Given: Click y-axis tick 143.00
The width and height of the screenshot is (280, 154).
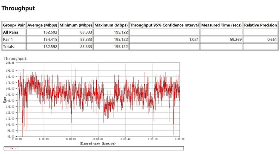Looking at the screenshot, I should [x=10, y=100].
